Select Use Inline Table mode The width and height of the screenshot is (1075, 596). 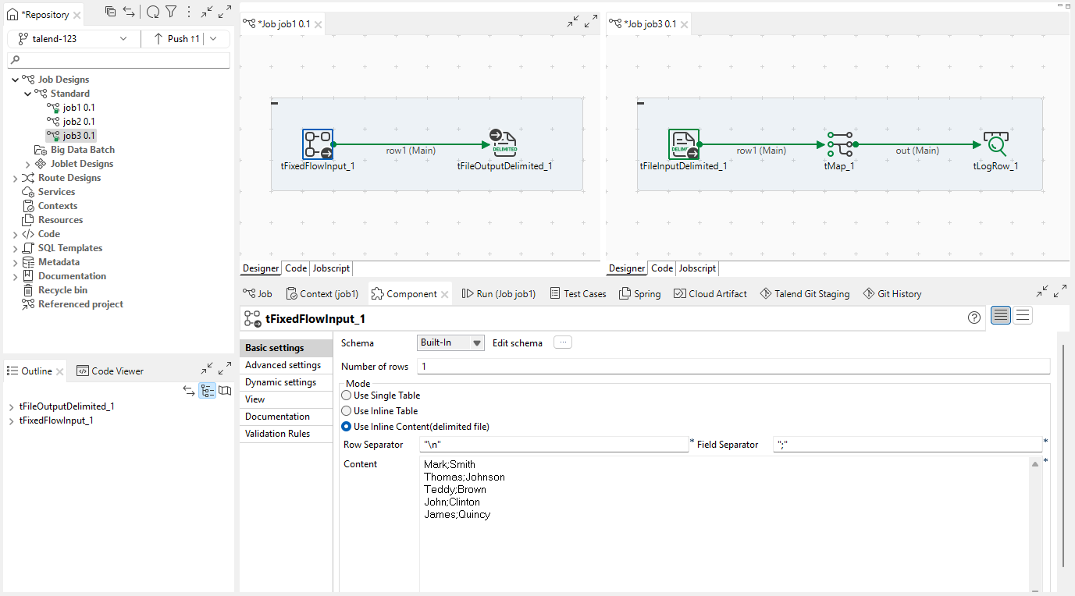coord(347,411)
